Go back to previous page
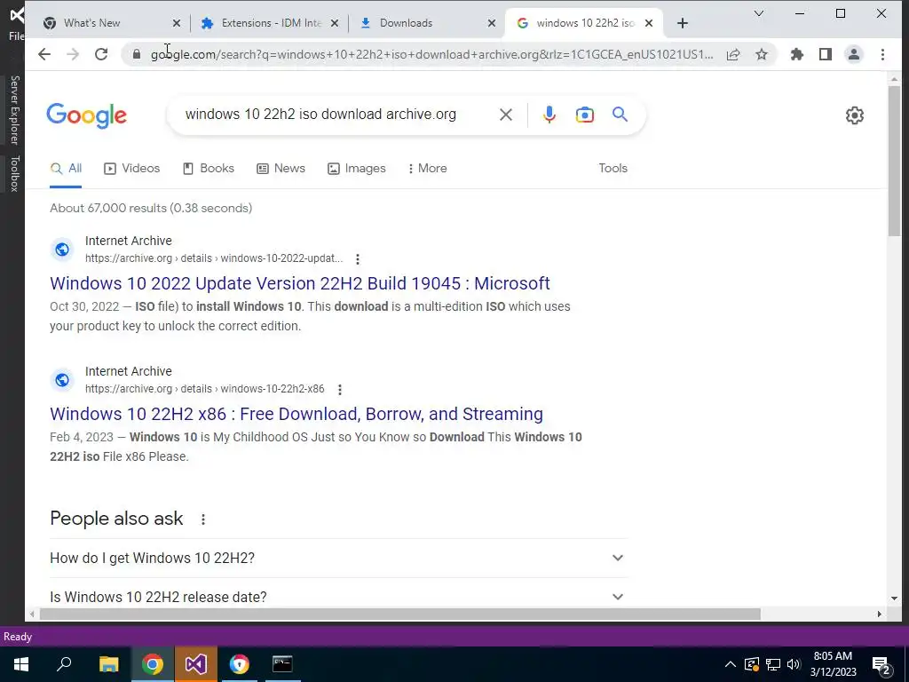 point(44,54)
